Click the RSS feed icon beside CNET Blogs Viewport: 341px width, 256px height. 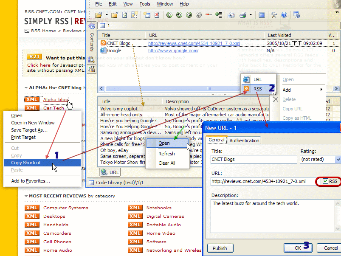[x=103, y=43]
